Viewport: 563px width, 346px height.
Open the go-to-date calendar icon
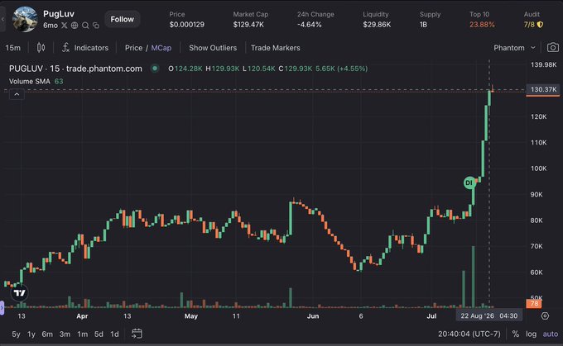click(x=137, y=334)
